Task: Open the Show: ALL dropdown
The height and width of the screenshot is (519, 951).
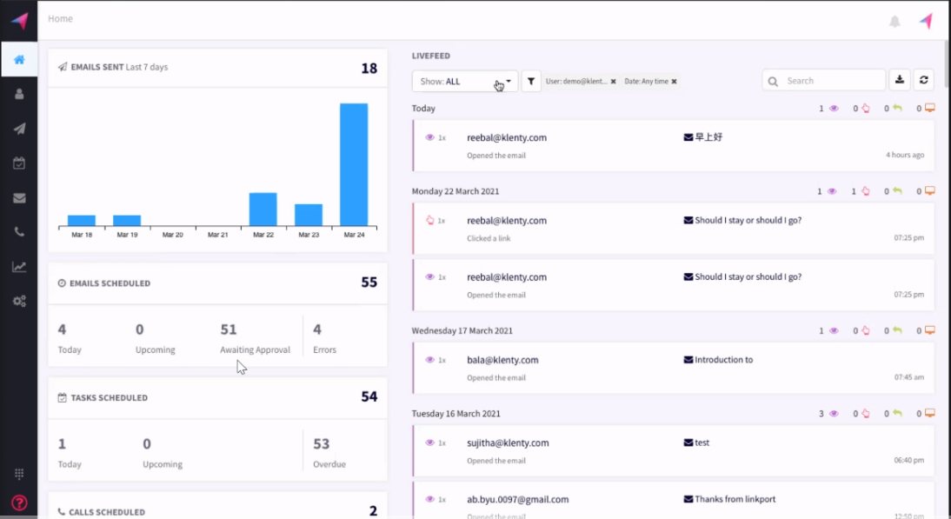Action: (464, 80)
